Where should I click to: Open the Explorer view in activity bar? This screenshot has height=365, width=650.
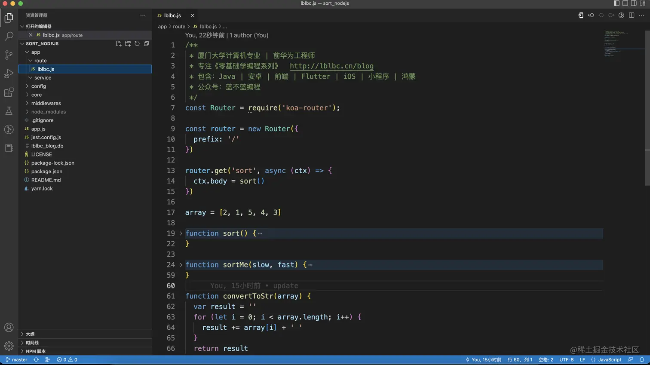(x=9, y=18)
